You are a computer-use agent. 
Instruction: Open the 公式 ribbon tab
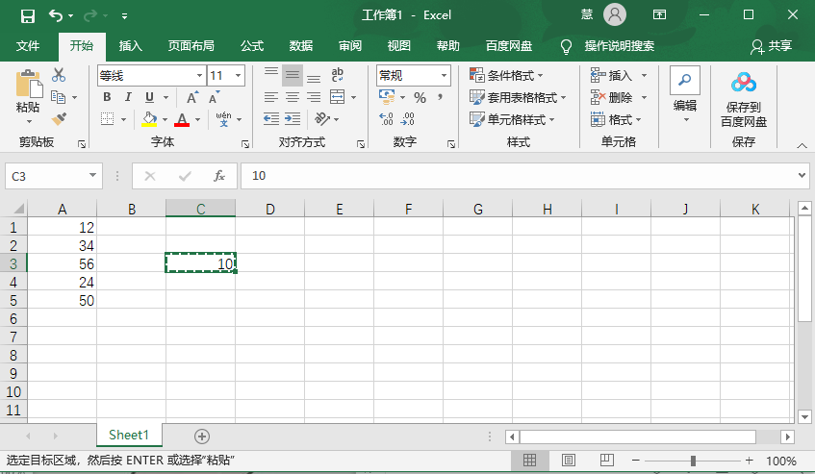252,45
